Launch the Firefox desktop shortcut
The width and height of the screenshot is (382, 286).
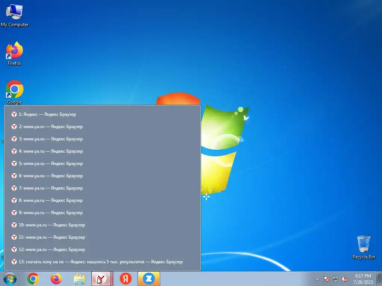[x=15, y=54]
